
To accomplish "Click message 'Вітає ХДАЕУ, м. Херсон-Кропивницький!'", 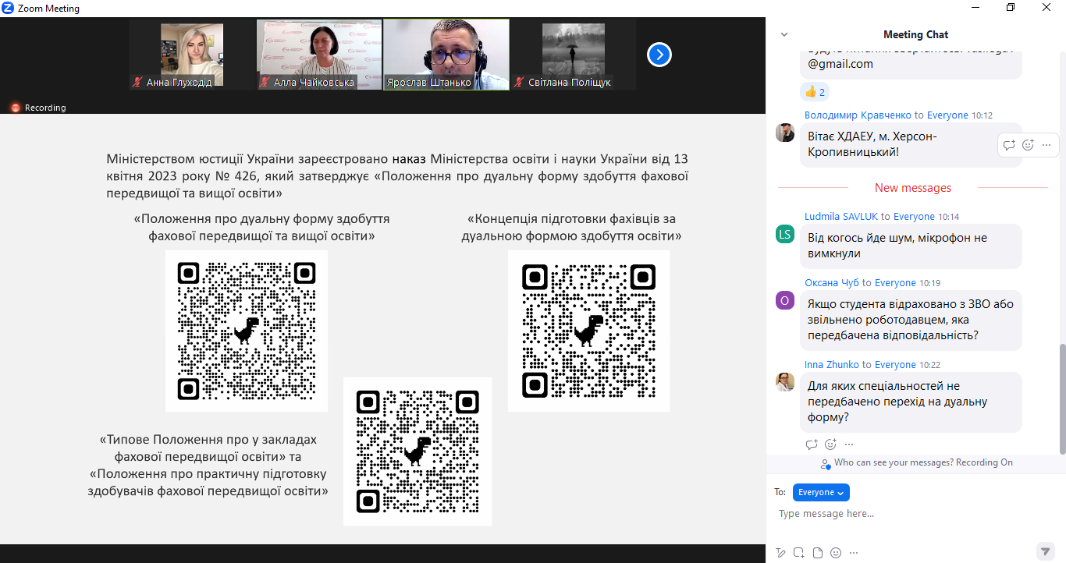I will pyautogui.click(x=911, y=144).
